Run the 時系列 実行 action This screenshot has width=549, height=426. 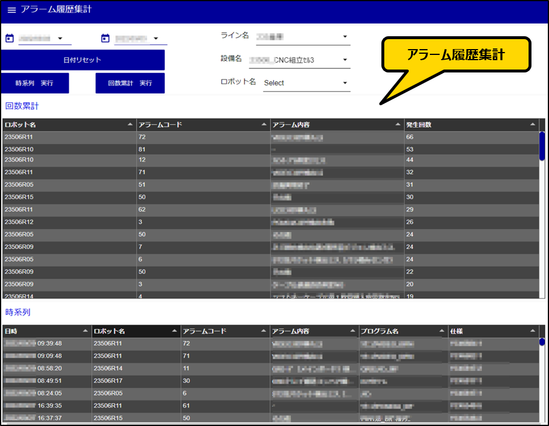pos(35,83)
